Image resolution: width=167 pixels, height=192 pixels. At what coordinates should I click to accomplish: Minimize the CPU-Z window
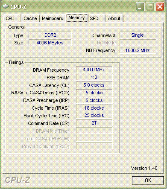(140, 6)
